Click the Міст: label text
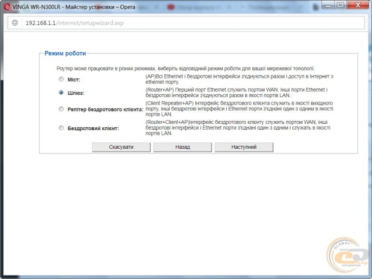The width and height of the screenshot is (372, 279). point(74,80)
